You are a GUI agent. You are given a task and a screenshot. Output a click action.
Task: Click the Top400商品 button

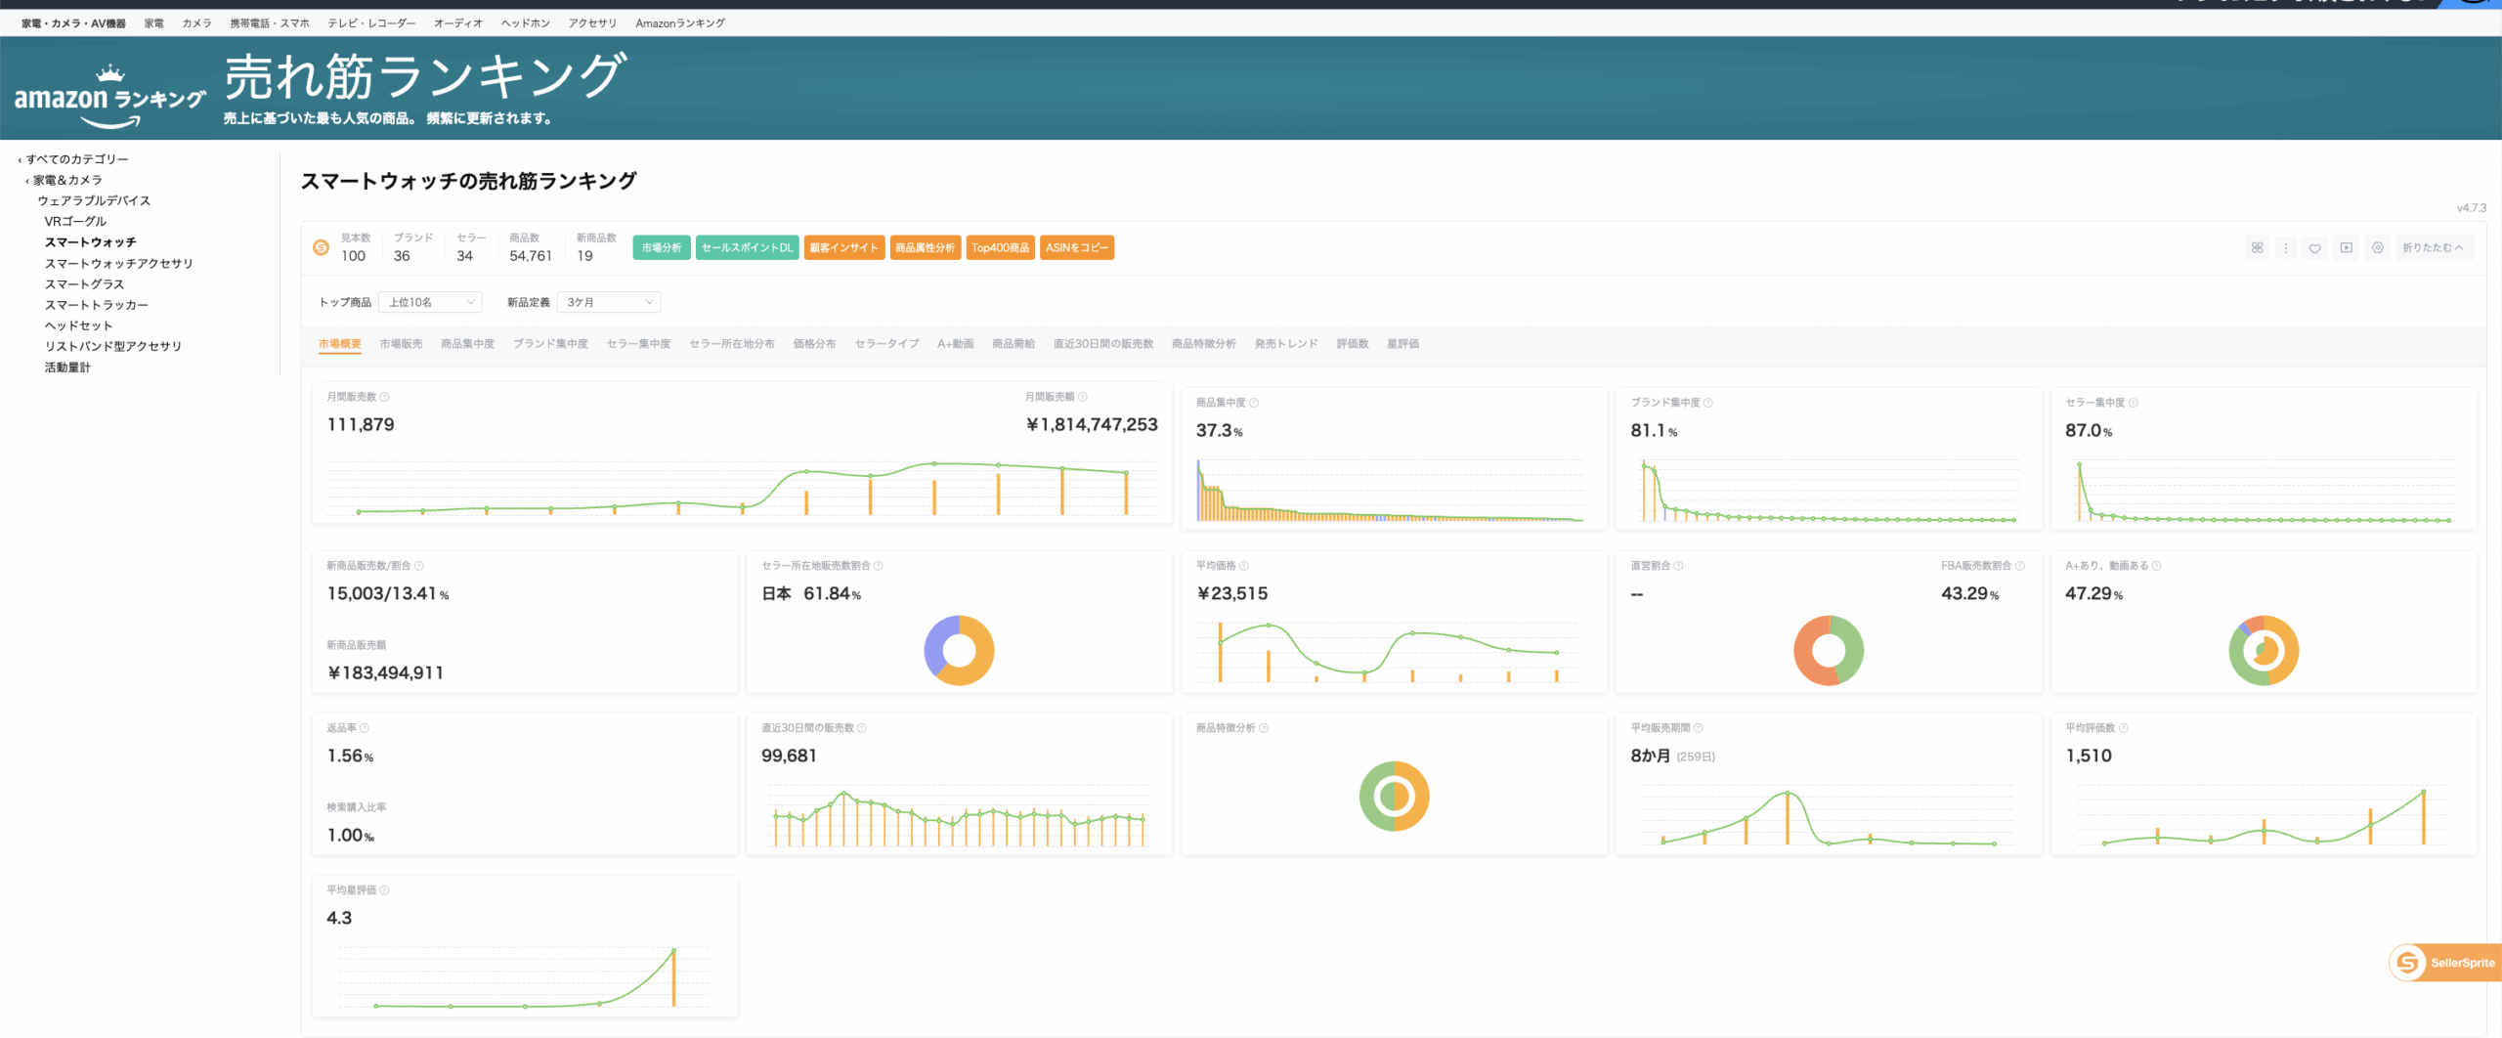(x=1001, y=247)
